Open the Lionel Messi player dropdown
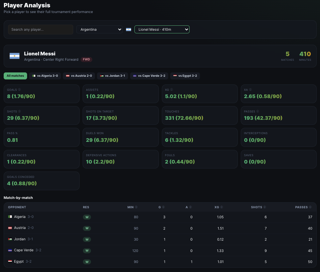This screenshot has height=272, width=320. tap(162, 30)
